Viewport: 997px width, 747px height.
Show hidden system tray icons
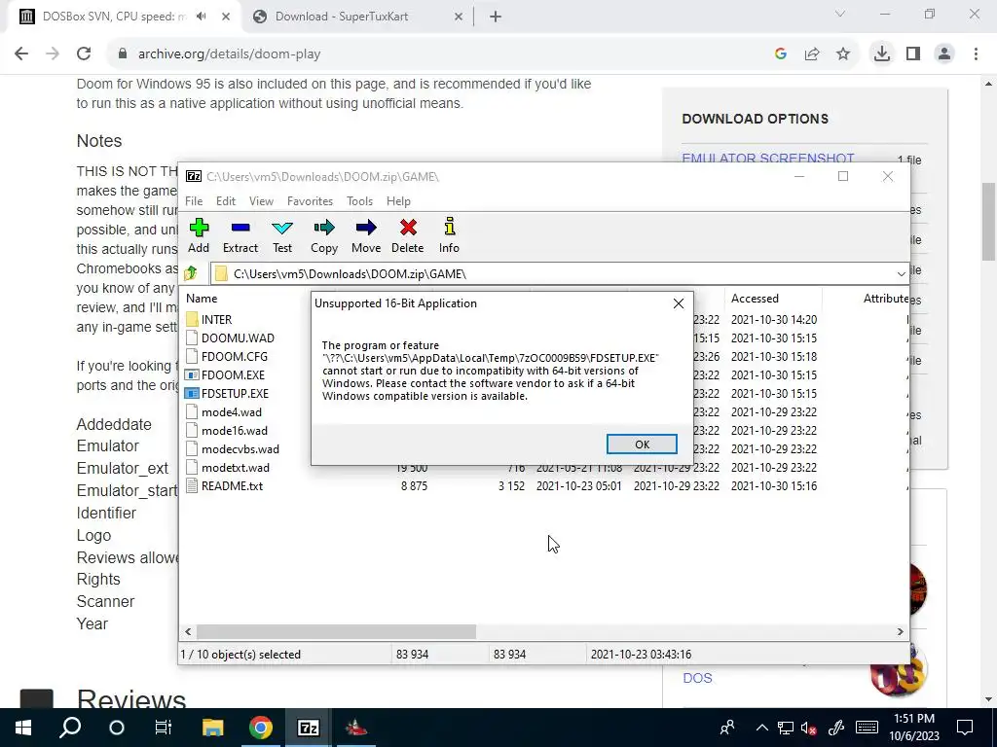762,728
